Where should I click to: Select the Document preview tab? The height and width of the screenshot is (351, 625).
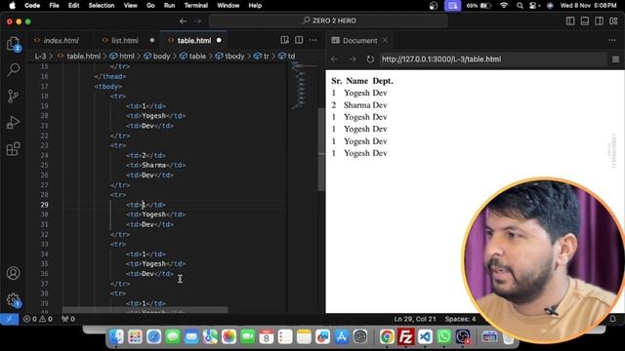(359, 40)
